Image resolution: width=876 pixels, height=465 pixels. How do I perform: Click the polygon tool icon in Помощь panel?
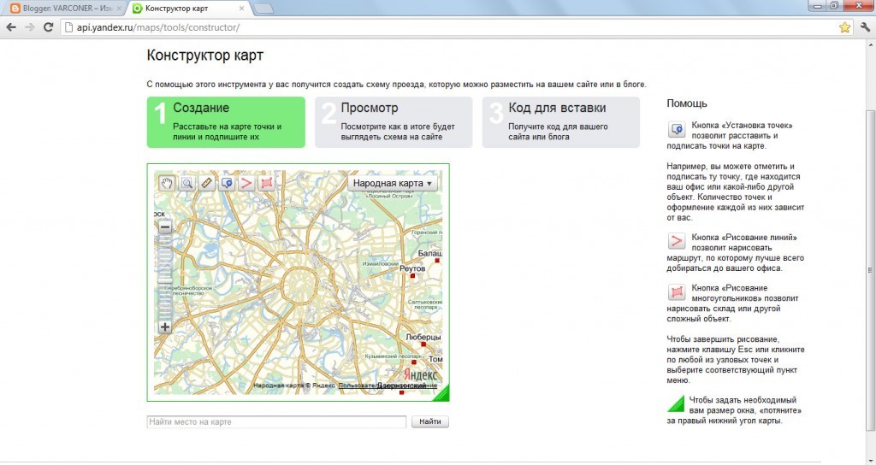click(677, 292)
